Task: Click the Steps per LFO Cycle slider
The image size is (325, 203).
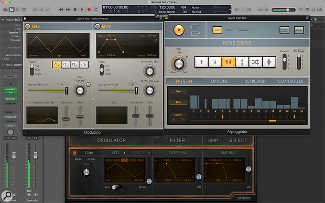Action: point(48,91)
